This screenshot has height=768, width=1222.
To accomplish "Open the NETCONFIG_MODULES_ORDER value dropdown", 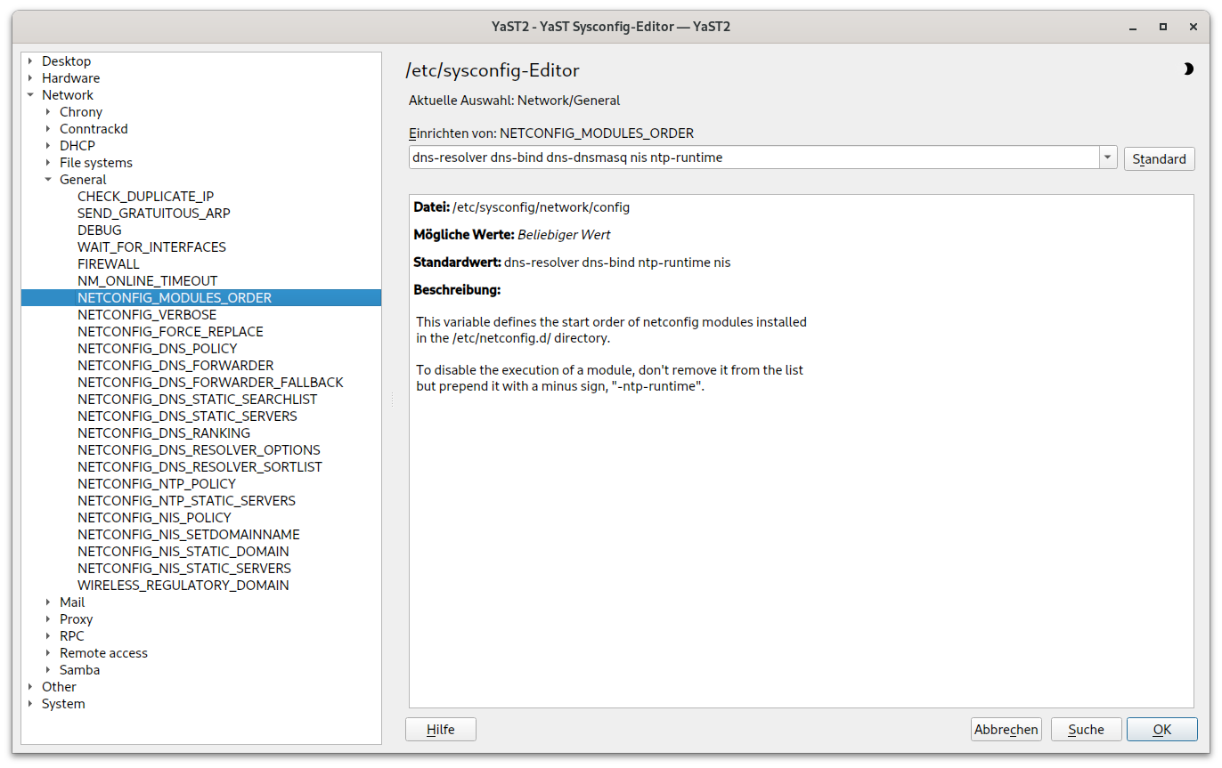I will click(1107, 157).
